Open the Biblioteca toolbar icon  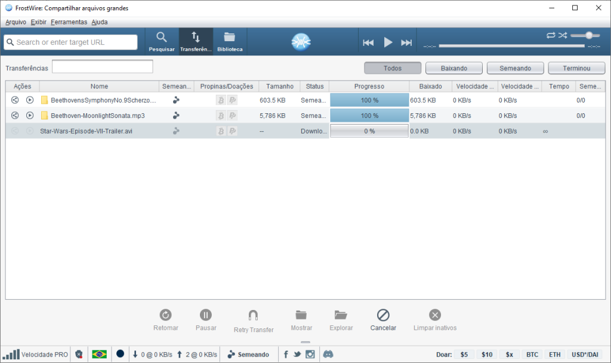(230, 41)
